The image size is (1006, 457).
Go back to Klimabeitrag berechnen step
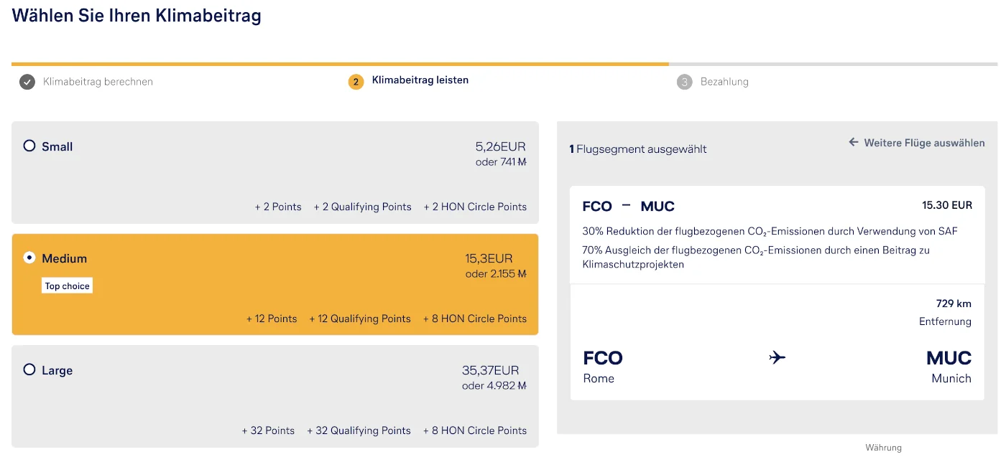pos(98,82)
